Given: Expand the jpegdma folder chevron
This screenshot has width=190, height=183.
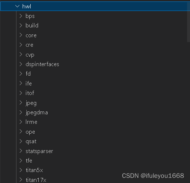Looking at the screenshot, I should [x=21, y=113].
